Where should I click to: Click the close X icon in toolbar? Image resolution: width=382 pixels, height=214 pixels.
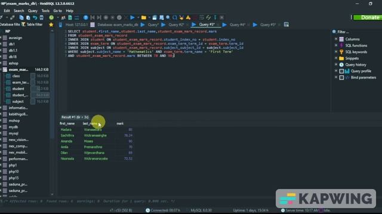[221, 17]
